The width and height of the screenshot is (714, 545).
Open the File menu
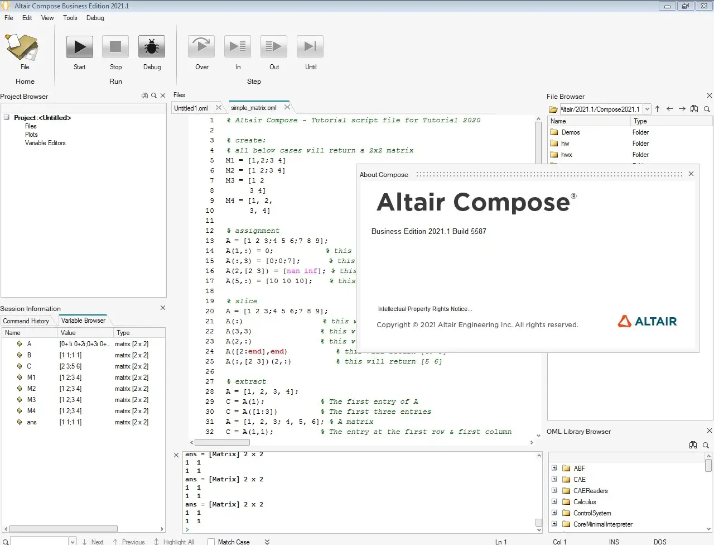pos(9,18)
